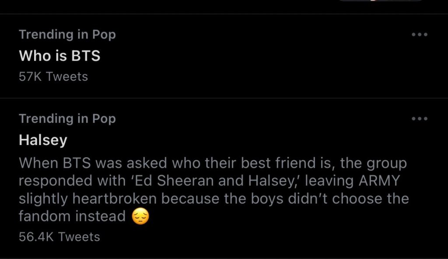This screenshot has height=259, width=448.
Task: Open more options for Halsey trend
Action: [x=420, y=118]
